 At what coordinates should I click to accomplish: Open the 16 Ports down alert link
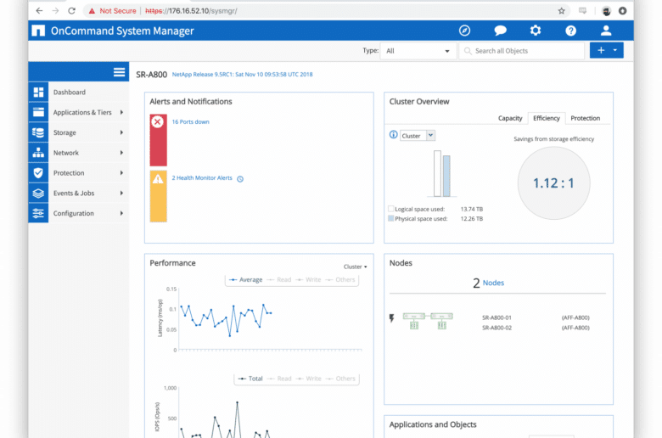[190, 121]
